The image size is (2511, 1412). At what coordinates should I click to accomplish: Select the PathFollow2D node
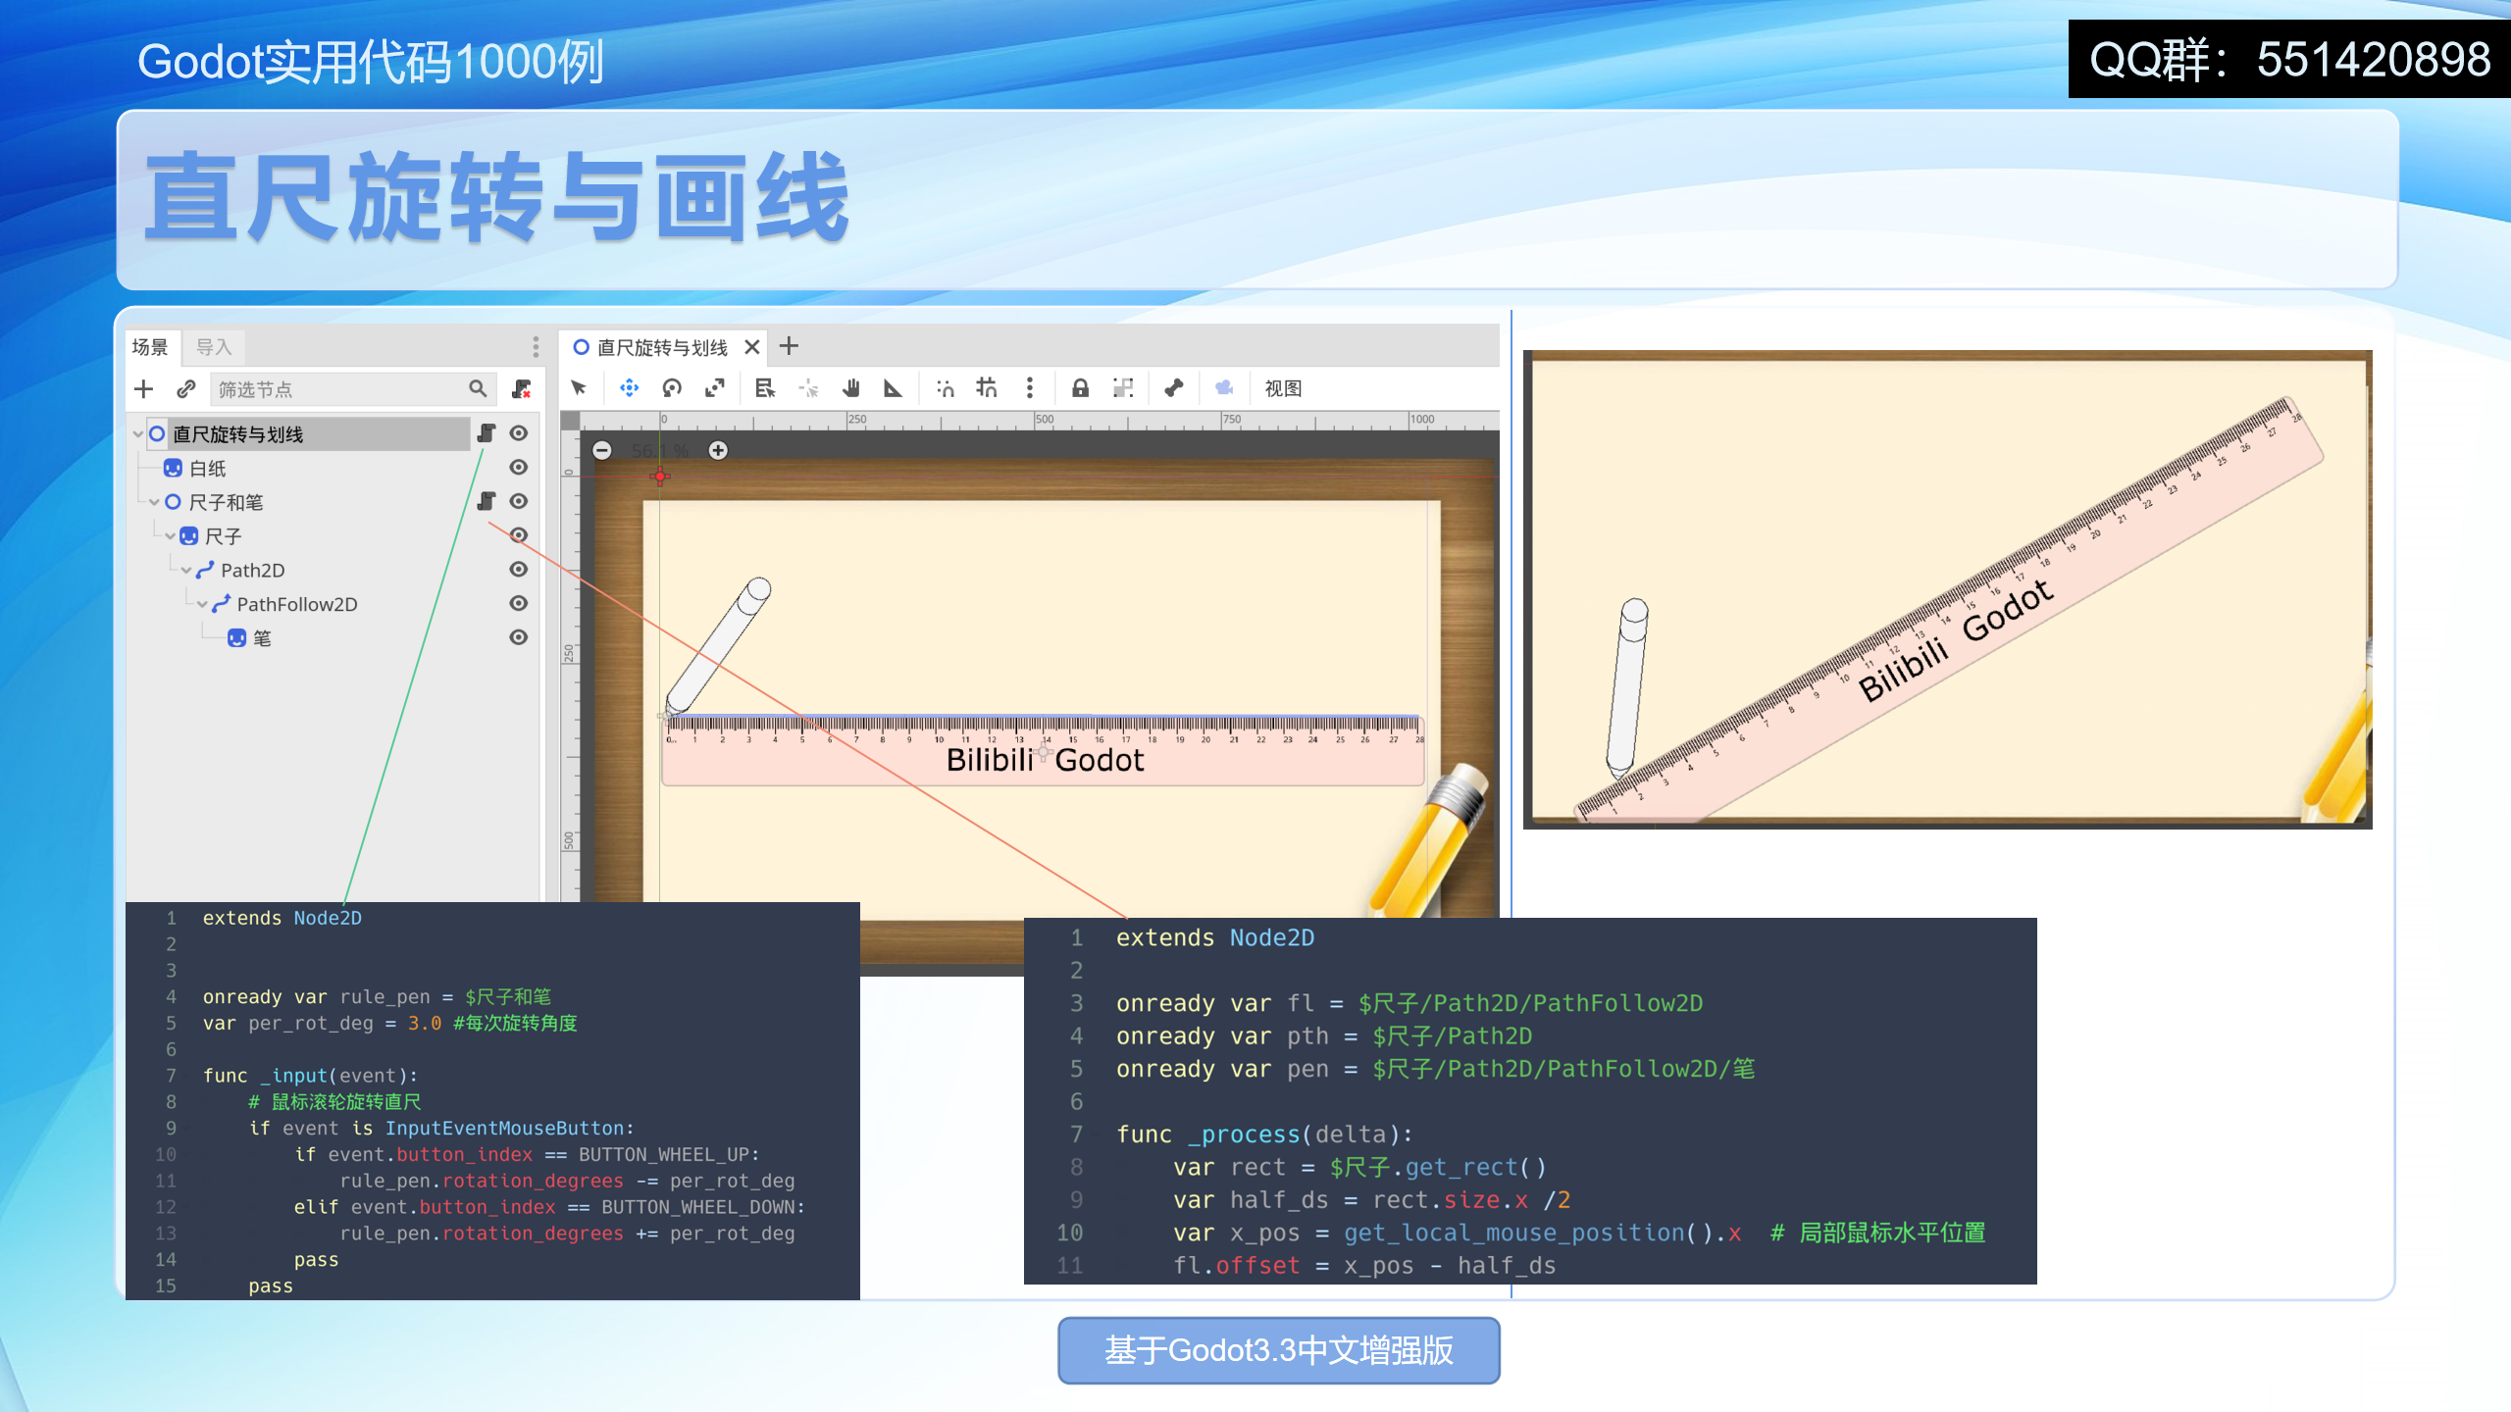click(297, 604)
